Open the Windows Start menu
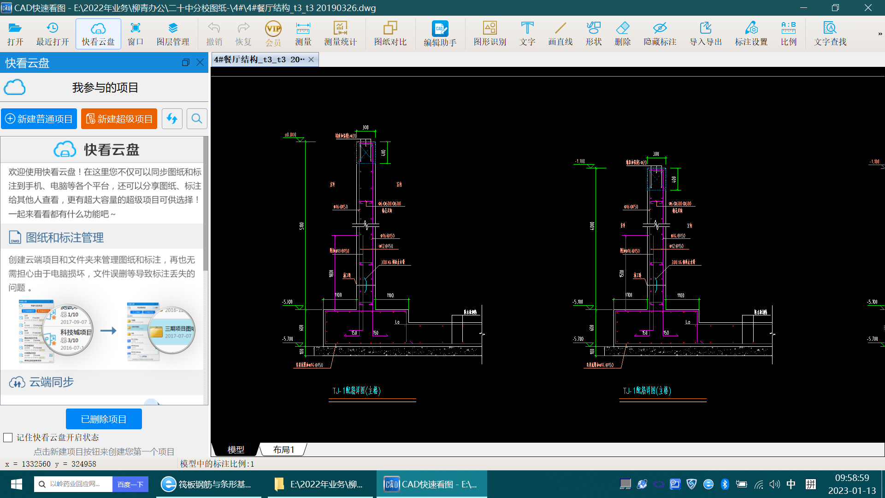Viewport: 885px width, 498px height. click(x=16, y=484)
